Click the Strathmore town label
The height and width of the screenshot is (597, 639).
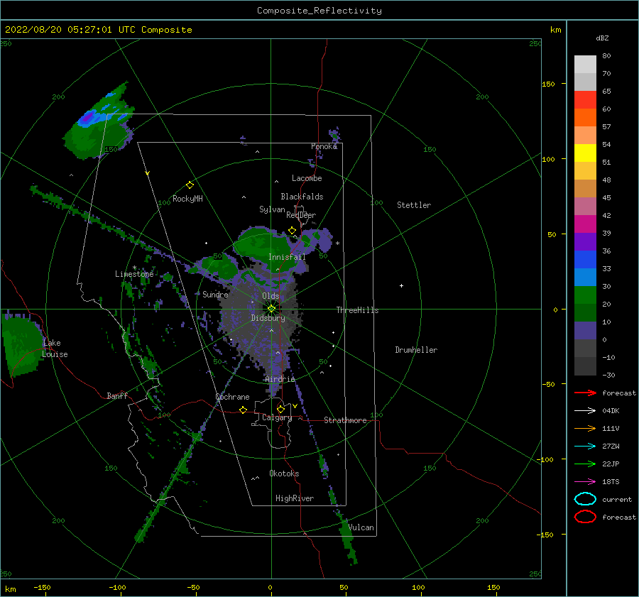click(x=345, y=420)
